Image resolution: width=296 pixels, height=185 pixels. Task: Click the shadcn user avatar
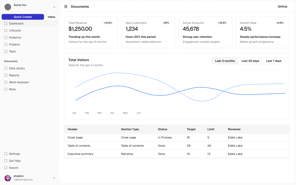[8, 178]
